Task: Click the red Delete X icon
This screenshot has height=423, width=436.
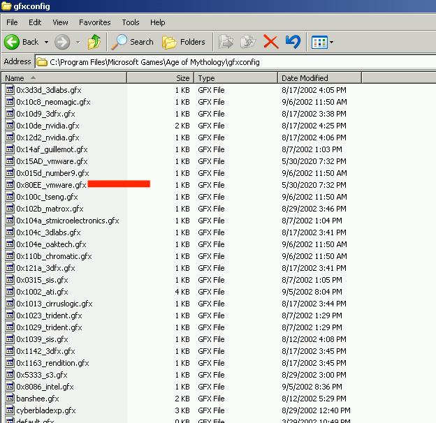Action: [x=271, y=42]
